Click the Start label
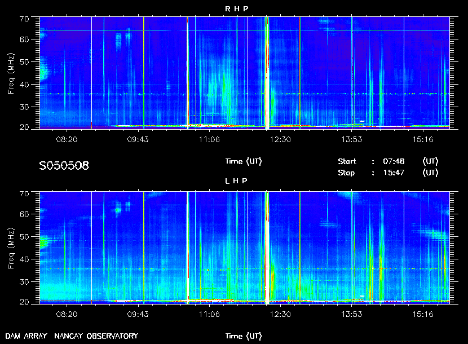This screenshot has width=468, height=344. pos(347,161)
